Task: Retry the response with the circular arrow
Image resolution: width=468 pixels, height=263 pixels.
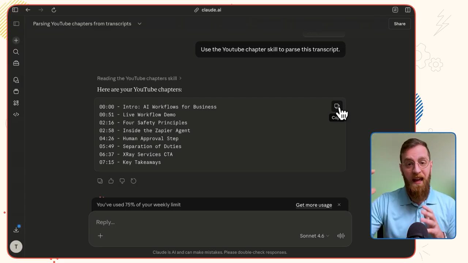Action: pyautogui.click(x=133, y=181)
